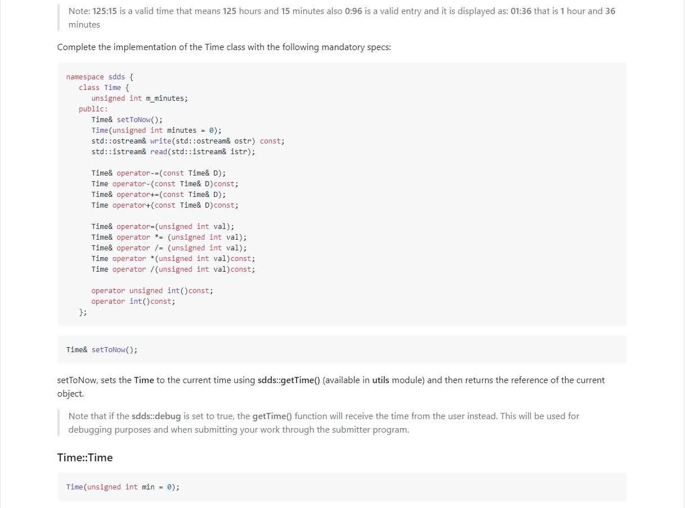This screenshot has height=508, width=685.
Task: Click the operator unsigned int()const line
Action: [151, 290]
